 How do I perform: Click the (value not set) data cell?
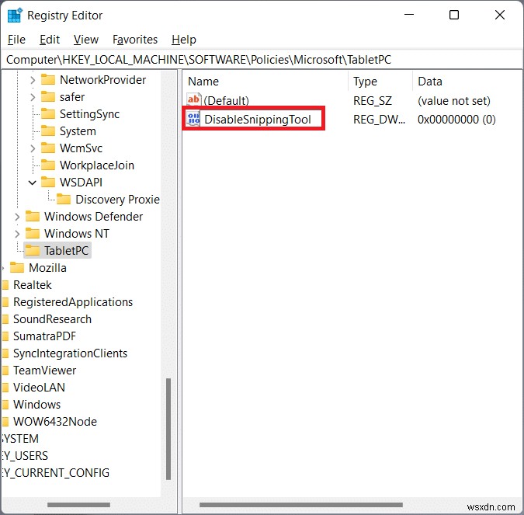[x=454, y=101]
